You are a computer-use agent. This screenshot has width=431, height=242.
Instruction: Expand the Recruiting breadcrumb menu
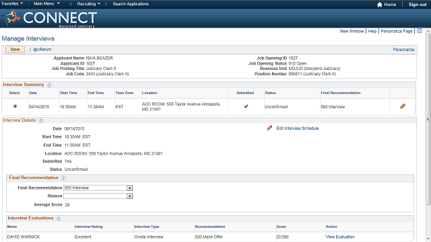click(x=88, y=4)
